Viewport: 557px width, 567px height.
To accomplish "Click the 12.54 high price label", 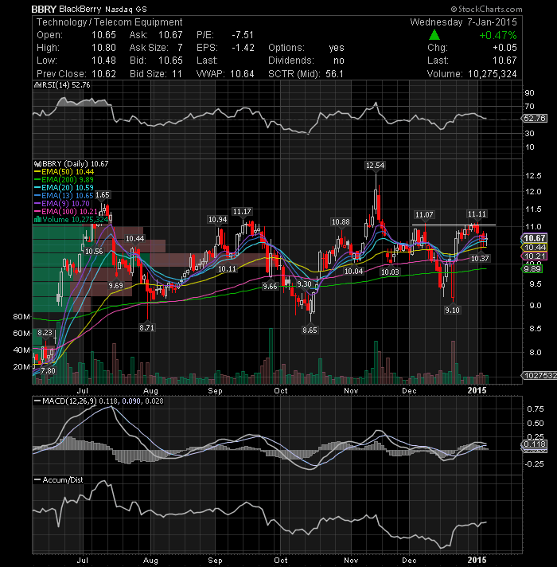I will click(375, 166).
